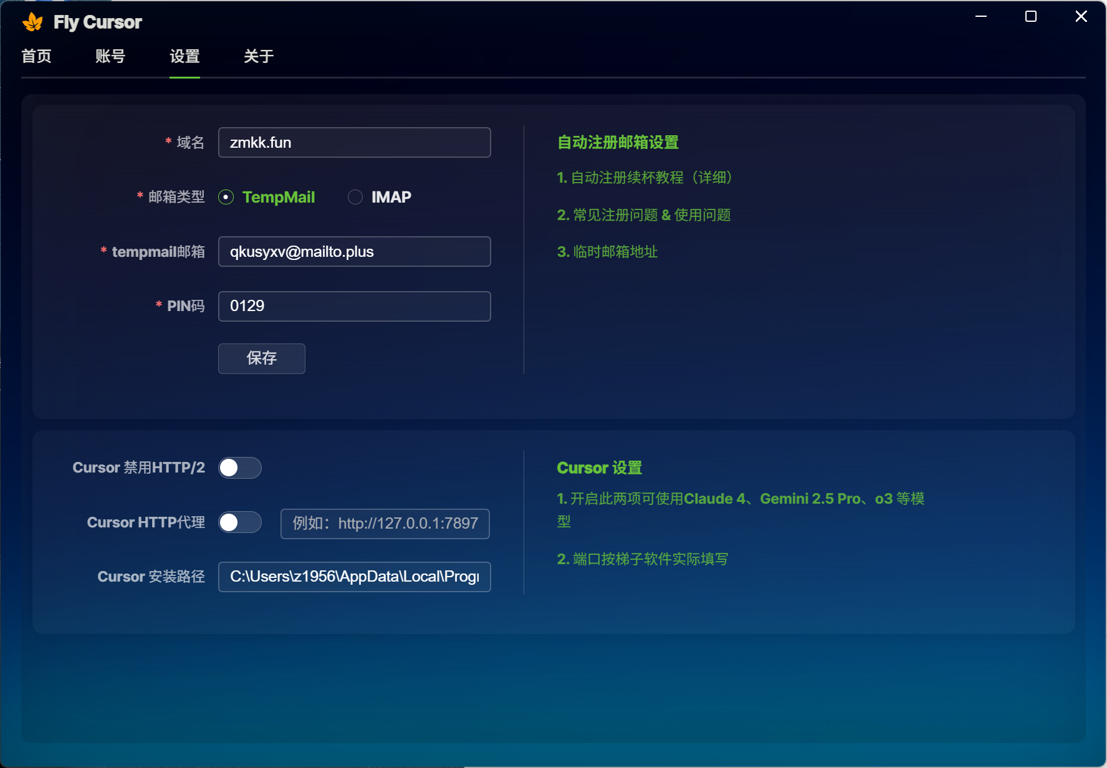
Task: Click the 保存 button
Action: coord(262,358)
